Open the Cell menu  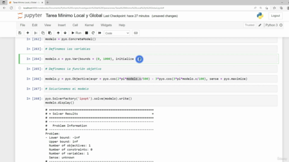click(x=75, y=25)
